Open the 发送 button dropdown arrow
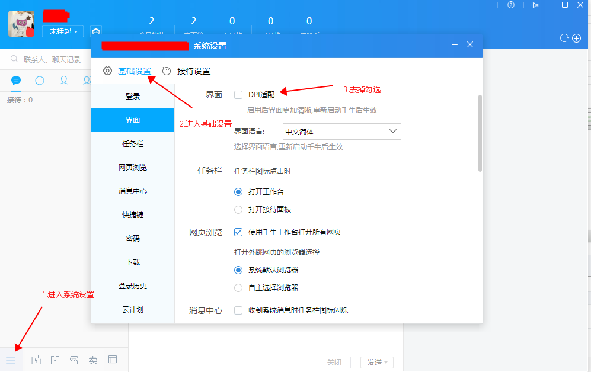This screenshot has width=591, height=372. tap(386, 362)
